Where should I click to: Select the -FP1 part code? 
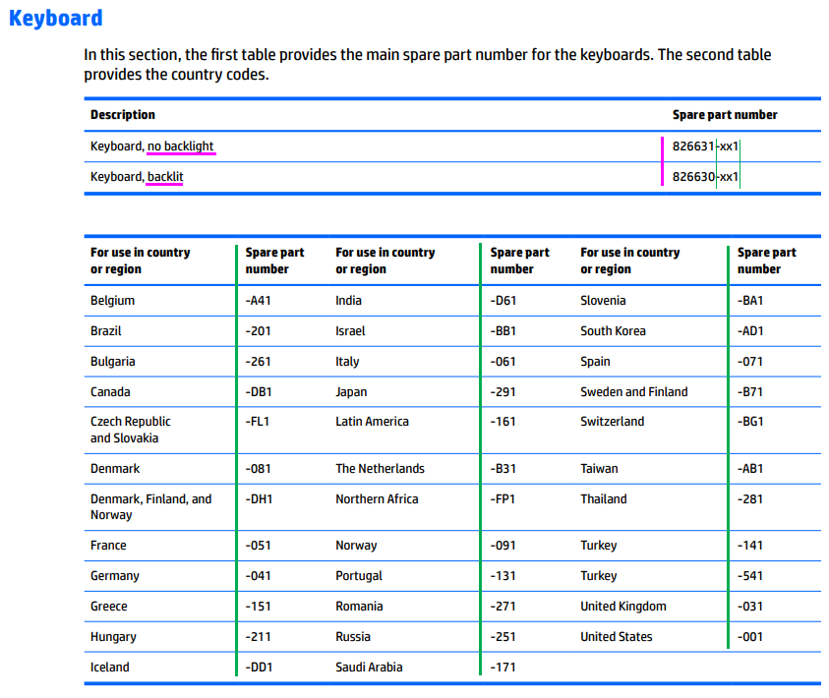[x=504, y=498]
